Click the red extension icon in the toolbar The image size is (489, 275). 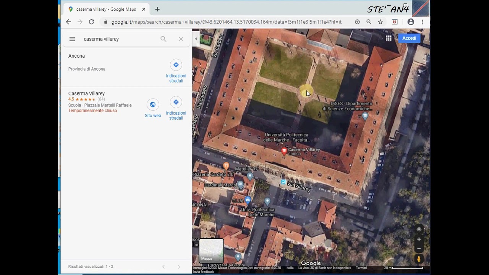(x=395, y=22)
